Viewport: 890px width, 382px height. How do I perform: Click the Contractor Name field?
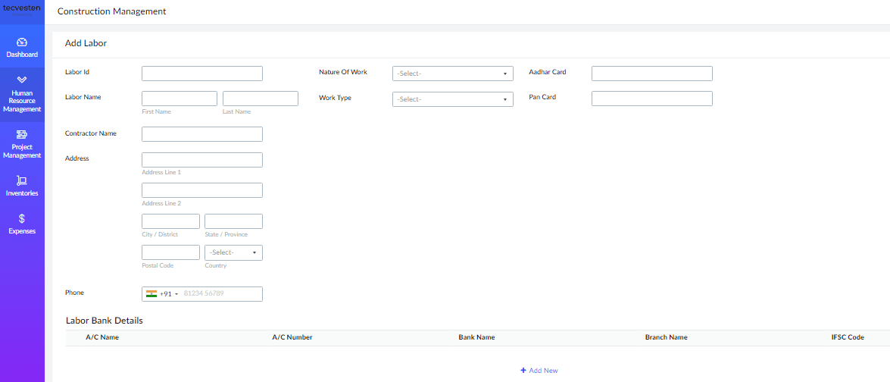(x=201, y=134)
